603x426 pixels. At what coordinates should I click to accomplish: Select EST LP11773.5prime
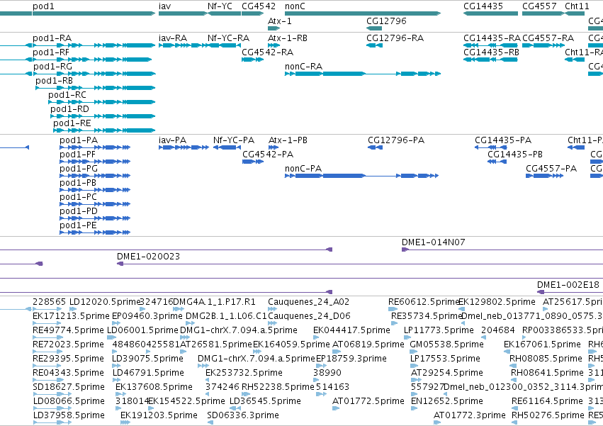[x=407, y=337]
